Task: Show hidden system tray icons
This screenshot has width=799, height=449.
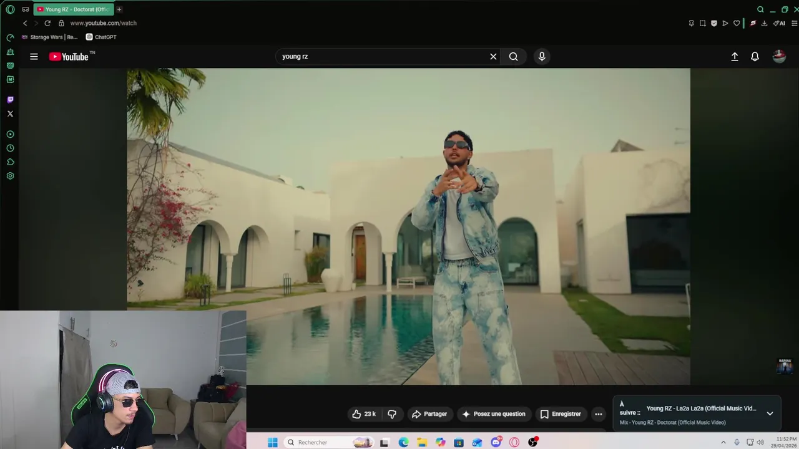Action: click(x=723, y=442)
